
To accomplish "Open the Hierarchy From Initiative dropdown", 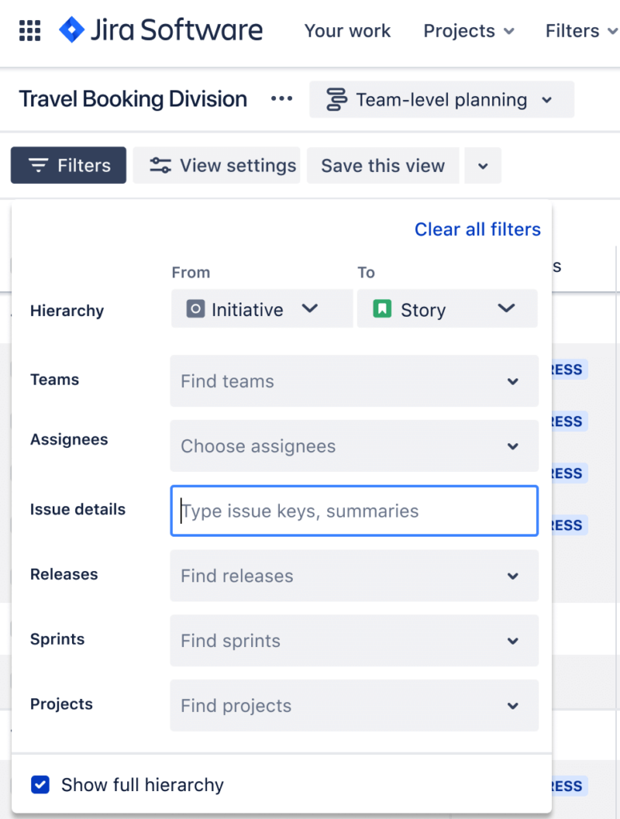I will click(x=262, y=309).
